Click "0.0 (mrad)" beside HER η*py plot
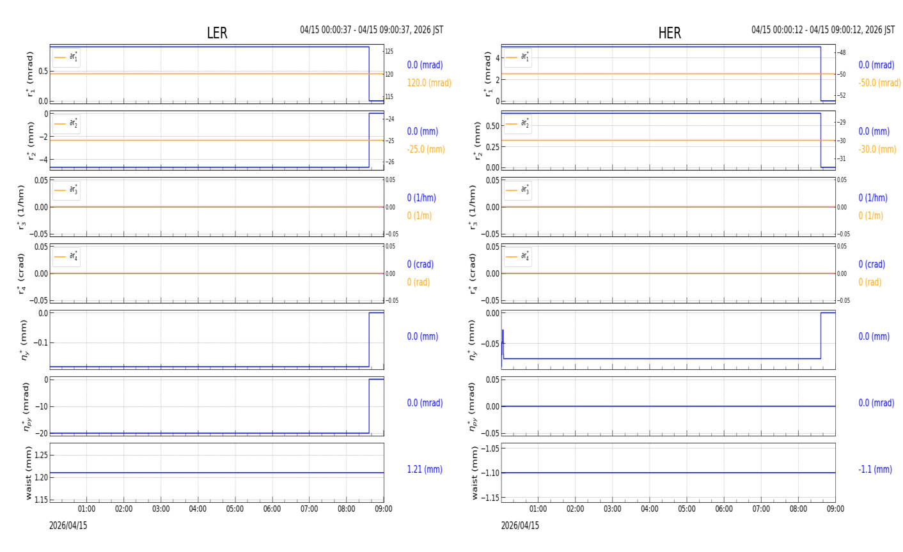The height and width of the screenshot is (552, 903). coord(876,403)
